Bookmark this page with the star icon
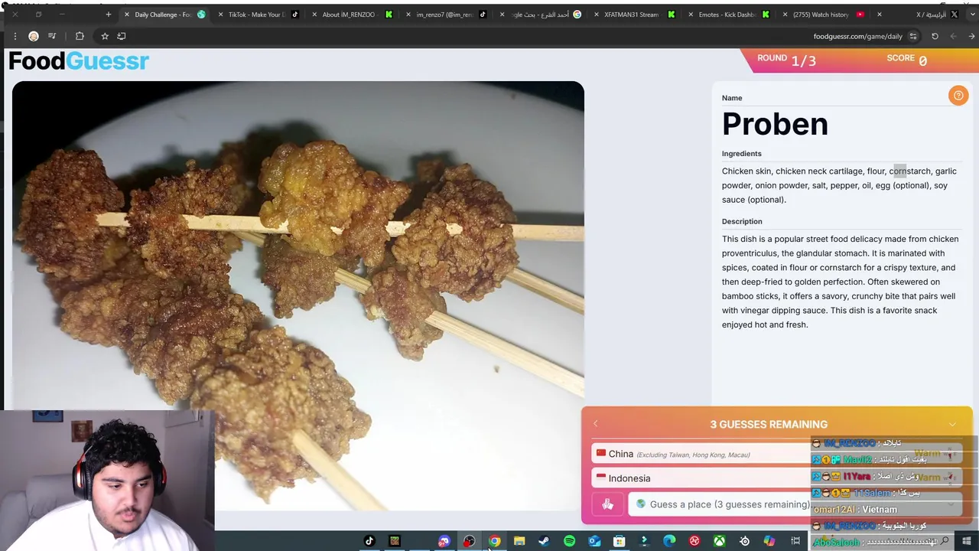979x551 pixels. (x=105, y=36)
